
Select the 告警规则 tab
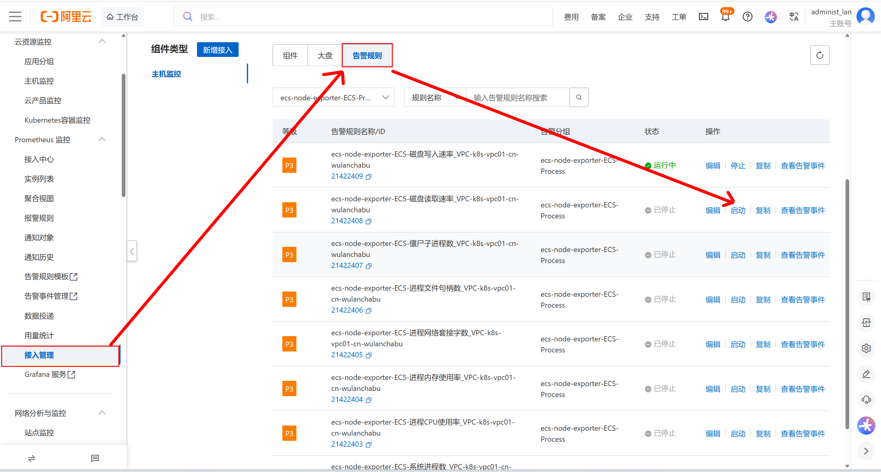pyautogui.click(x=367, y=55)
